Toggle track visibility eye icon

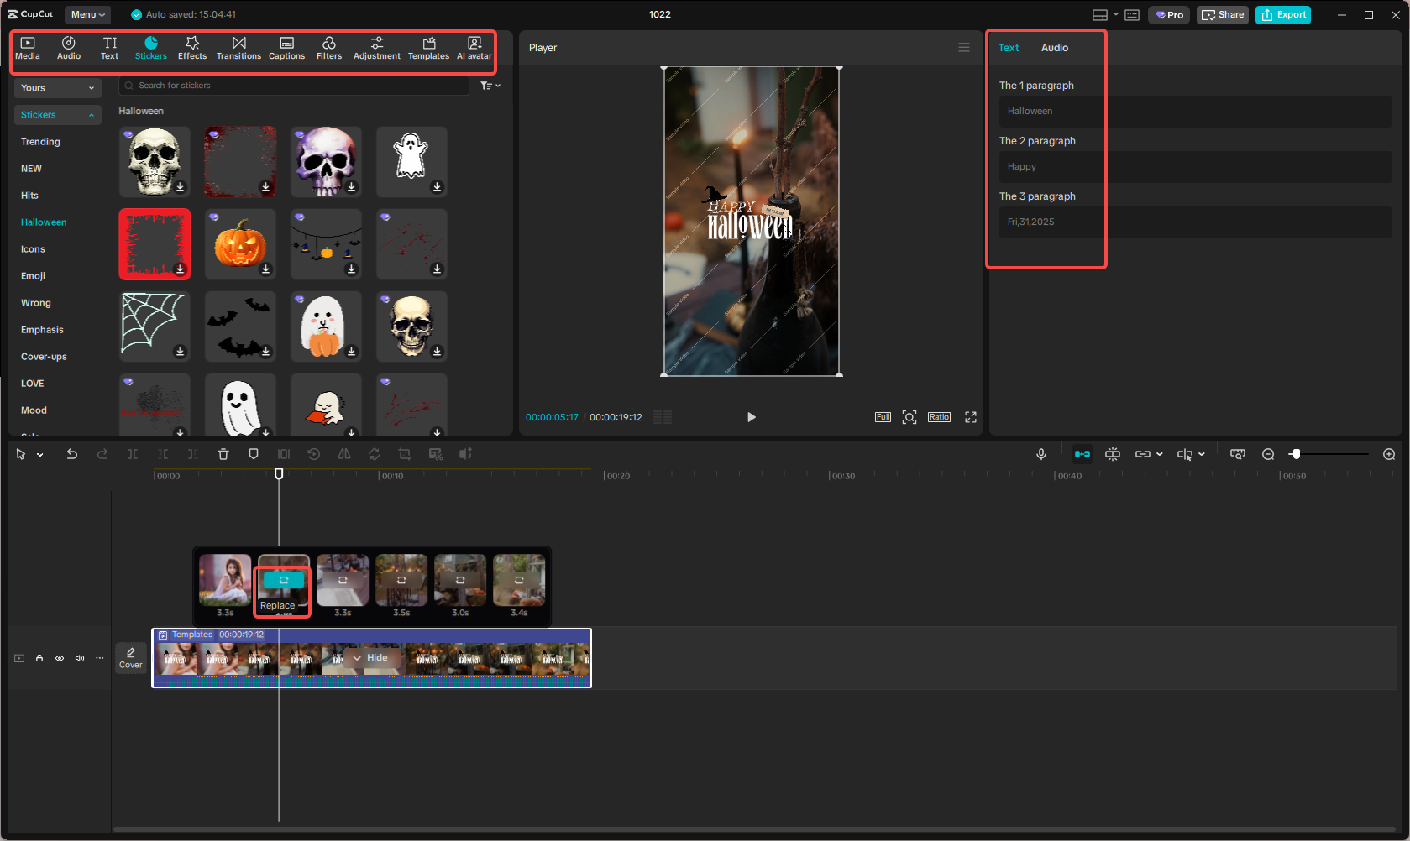click(x=60, y=658)
